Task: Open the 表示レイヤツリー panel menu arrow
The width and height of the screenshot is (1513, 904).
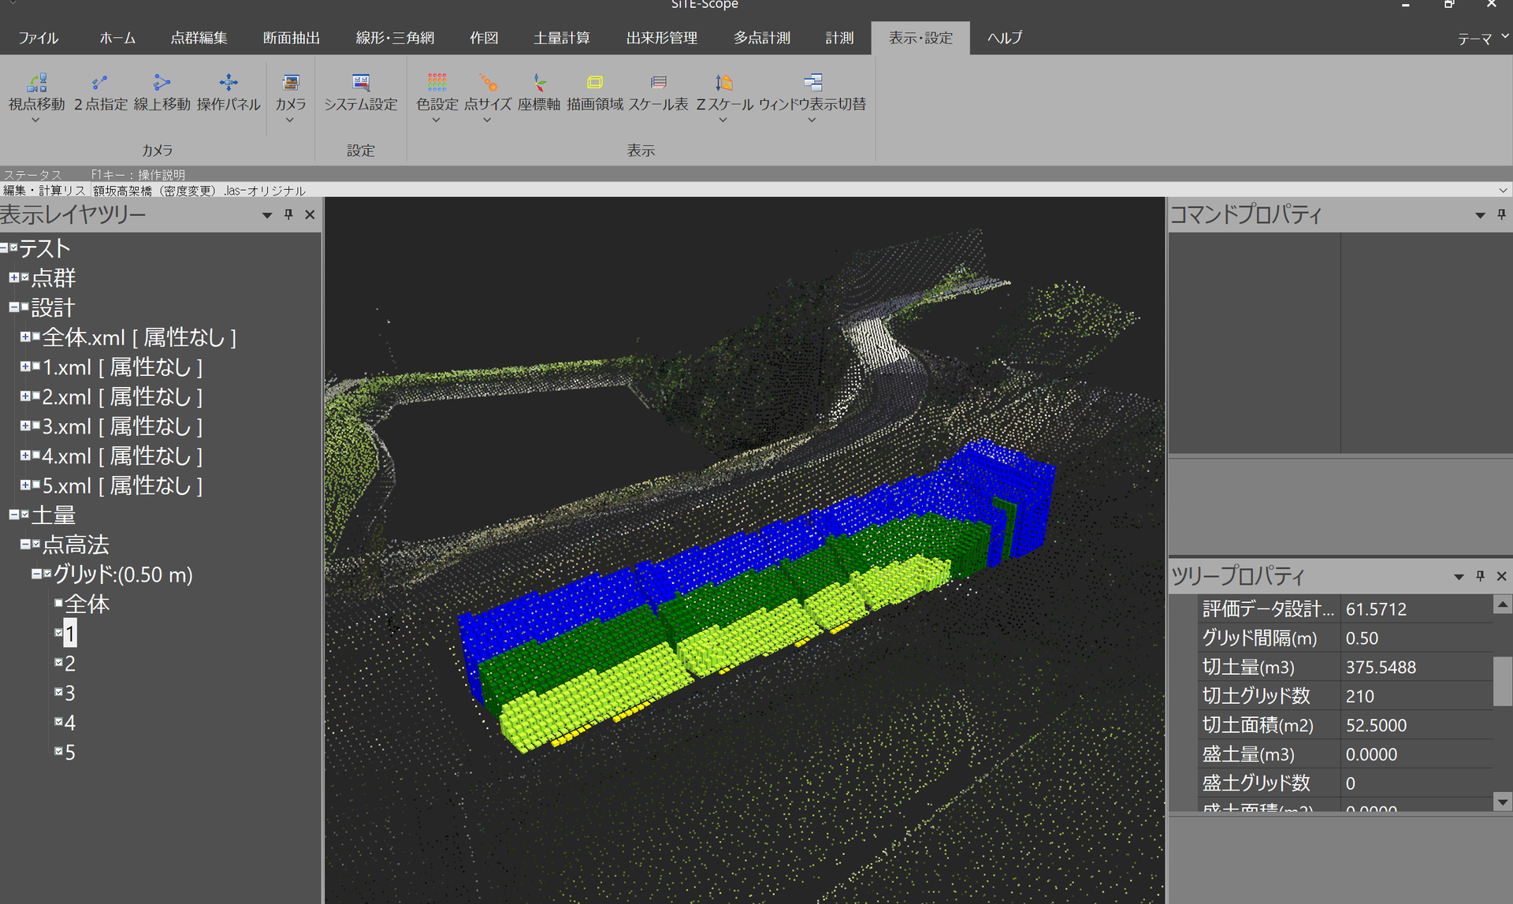Action: click(267, 215)
